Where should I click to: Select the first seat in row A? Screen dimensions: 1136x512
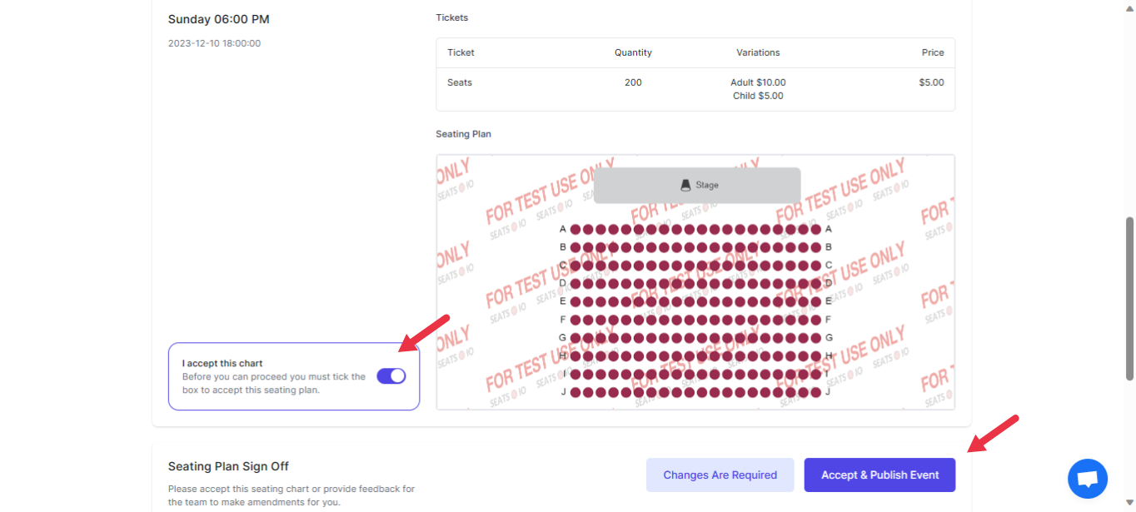point(575,229)
